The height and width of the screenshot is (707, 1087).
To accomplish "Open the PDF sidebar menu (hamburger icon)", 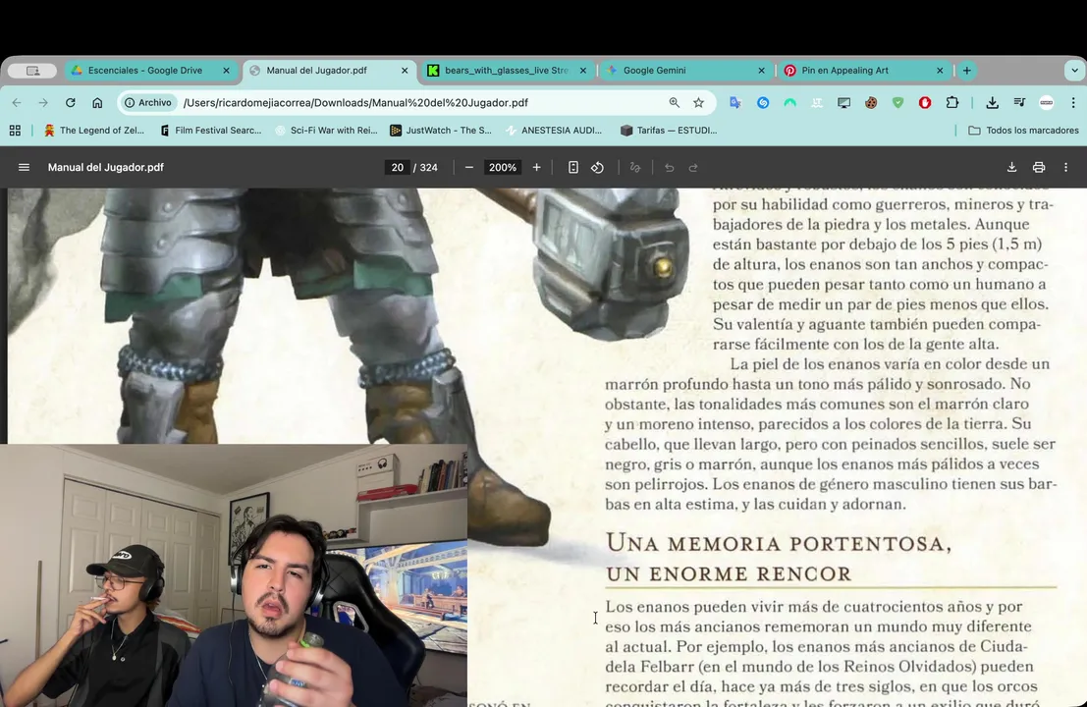I will coord(24,167).
